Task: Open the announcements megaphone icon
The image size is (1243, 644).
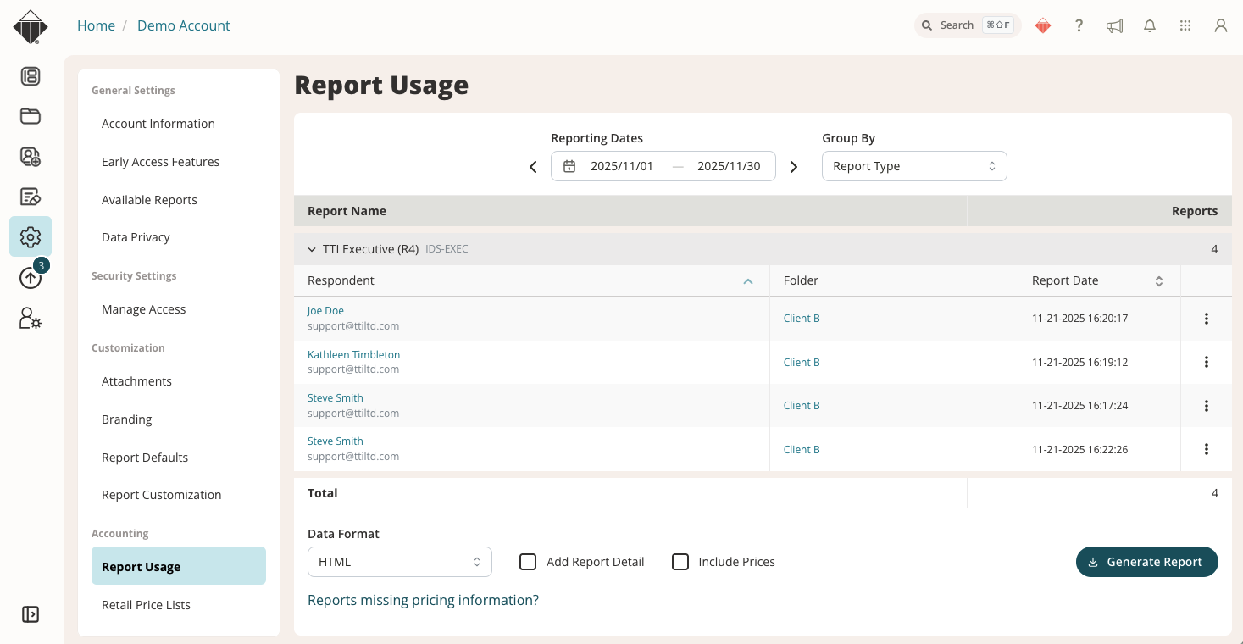Action: [x=1114, y=25]
